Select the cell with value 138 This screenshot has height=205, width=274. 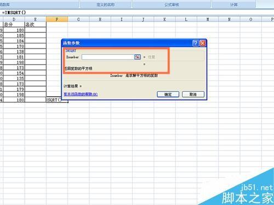tap(14, 51)
